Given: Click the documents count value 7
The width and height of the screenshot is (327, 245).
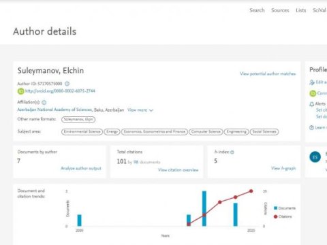Looking at the screenshot, I should 19,161.
